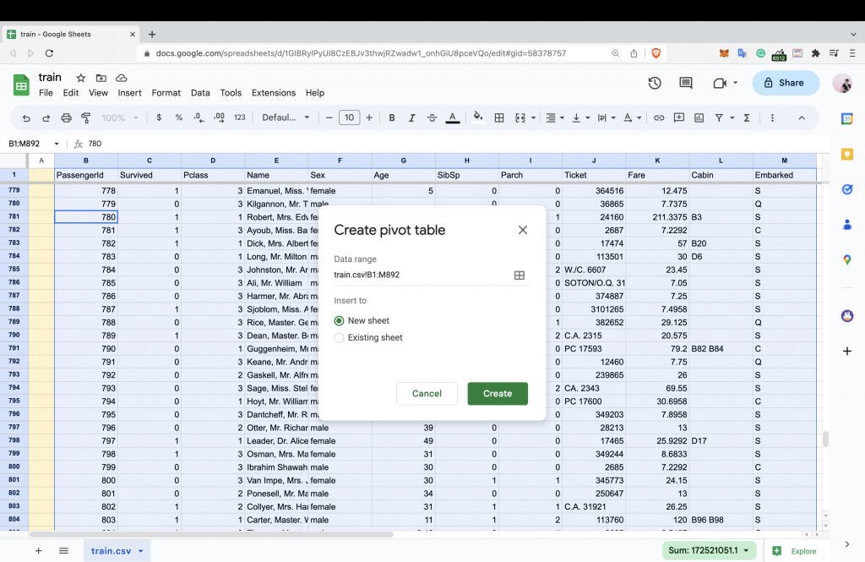
Task: Click the Functions sigma icon
Action: (747, 117)
